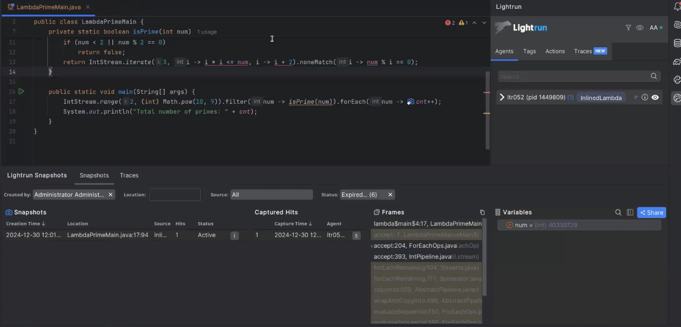Pin the ltr052 agent
Viewport: 681px width, 327px height.
635,97
